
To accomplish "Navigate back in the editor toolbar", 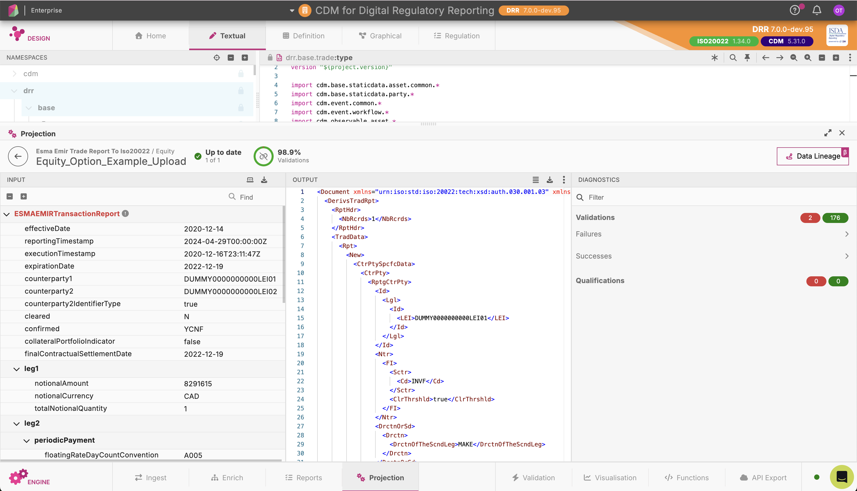I will pos(766,58).
